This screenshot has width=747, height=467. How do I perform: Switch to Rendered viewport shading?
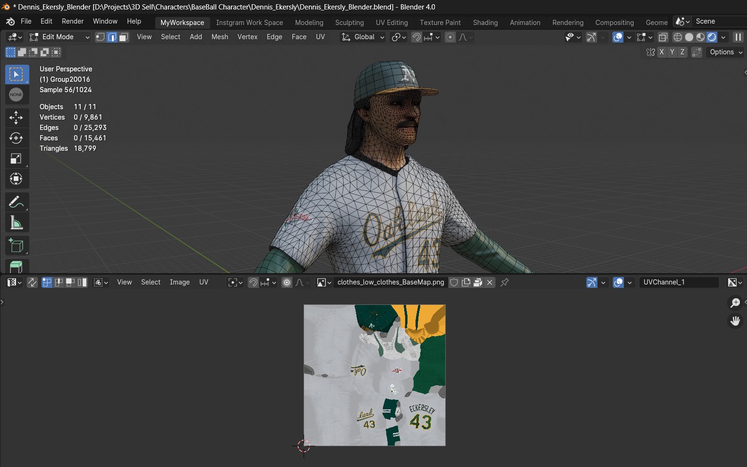pyautogui.click(x=712, y=37)
